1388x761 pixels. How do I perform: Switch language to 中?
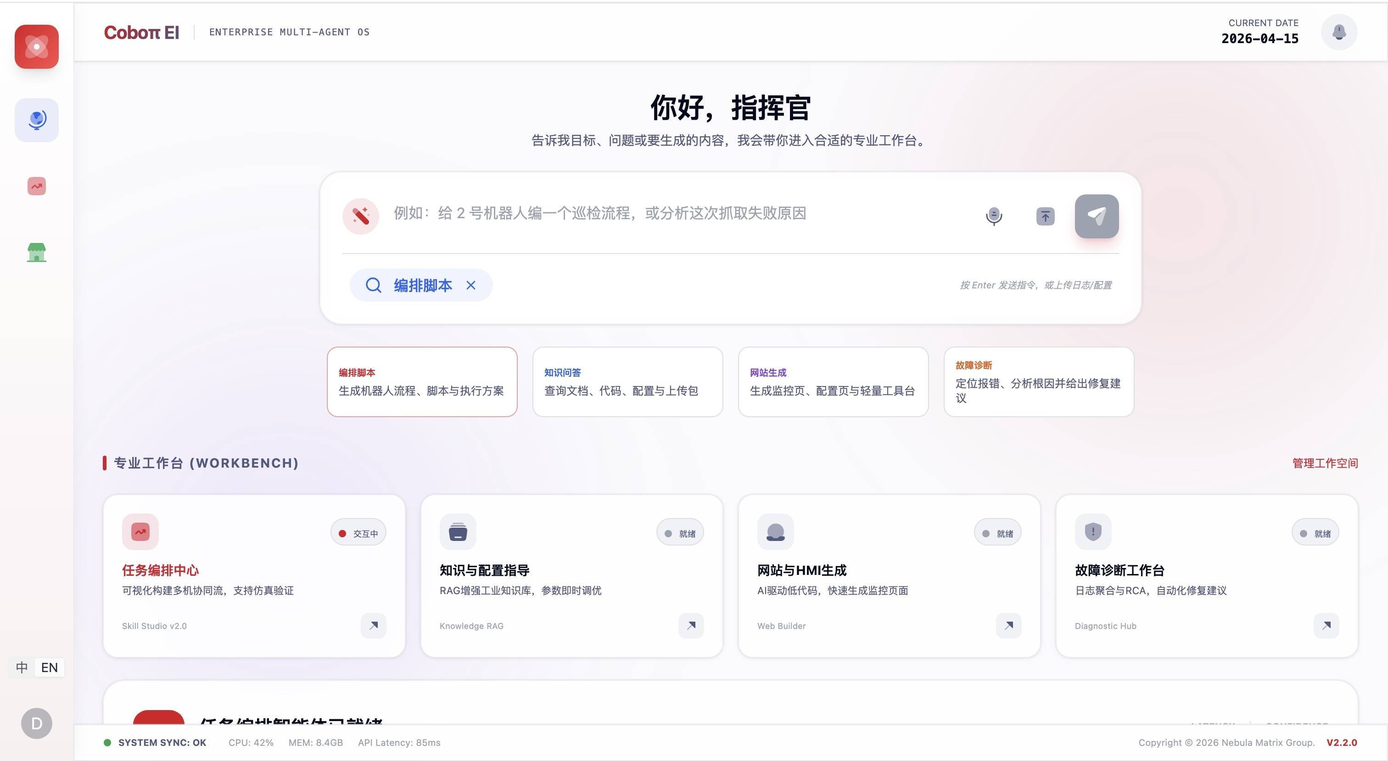coord(22,667)
